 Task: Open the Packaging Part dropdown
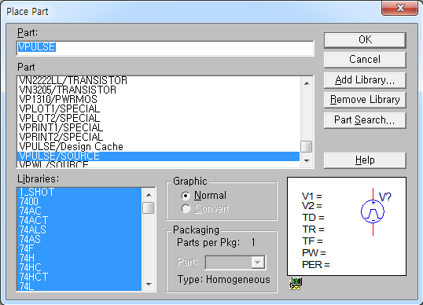tap(258, 263)
